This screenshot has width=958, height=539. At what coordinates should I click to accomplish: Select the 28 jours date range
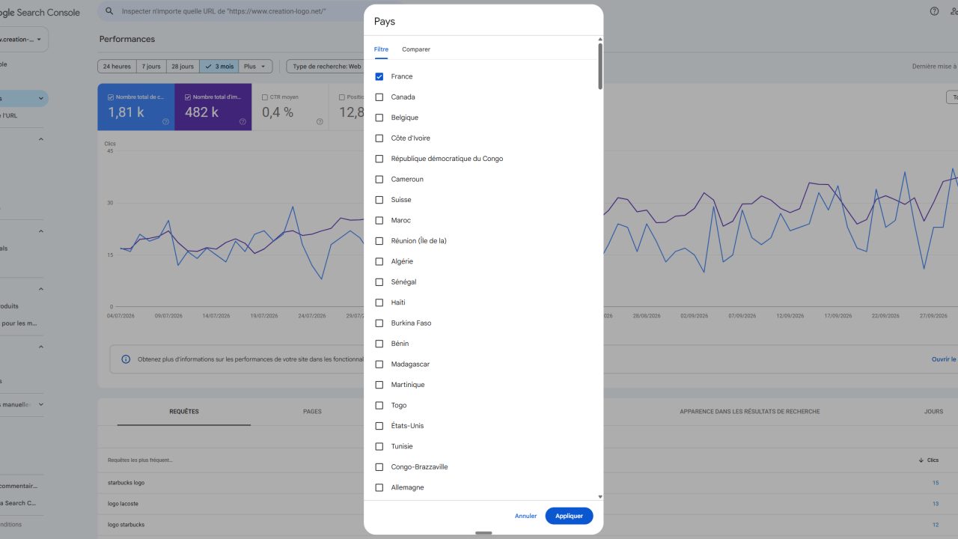tap(183, 67)
